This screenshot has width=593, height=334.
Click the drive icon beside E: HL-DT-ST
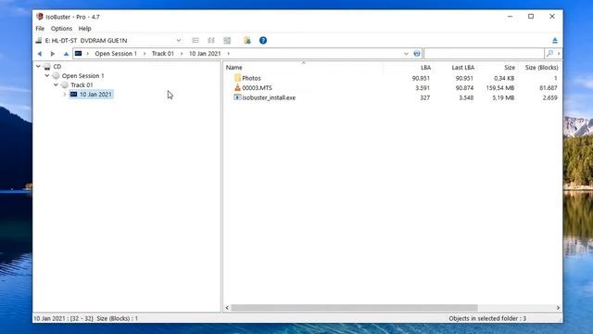[x=39, y=41]
